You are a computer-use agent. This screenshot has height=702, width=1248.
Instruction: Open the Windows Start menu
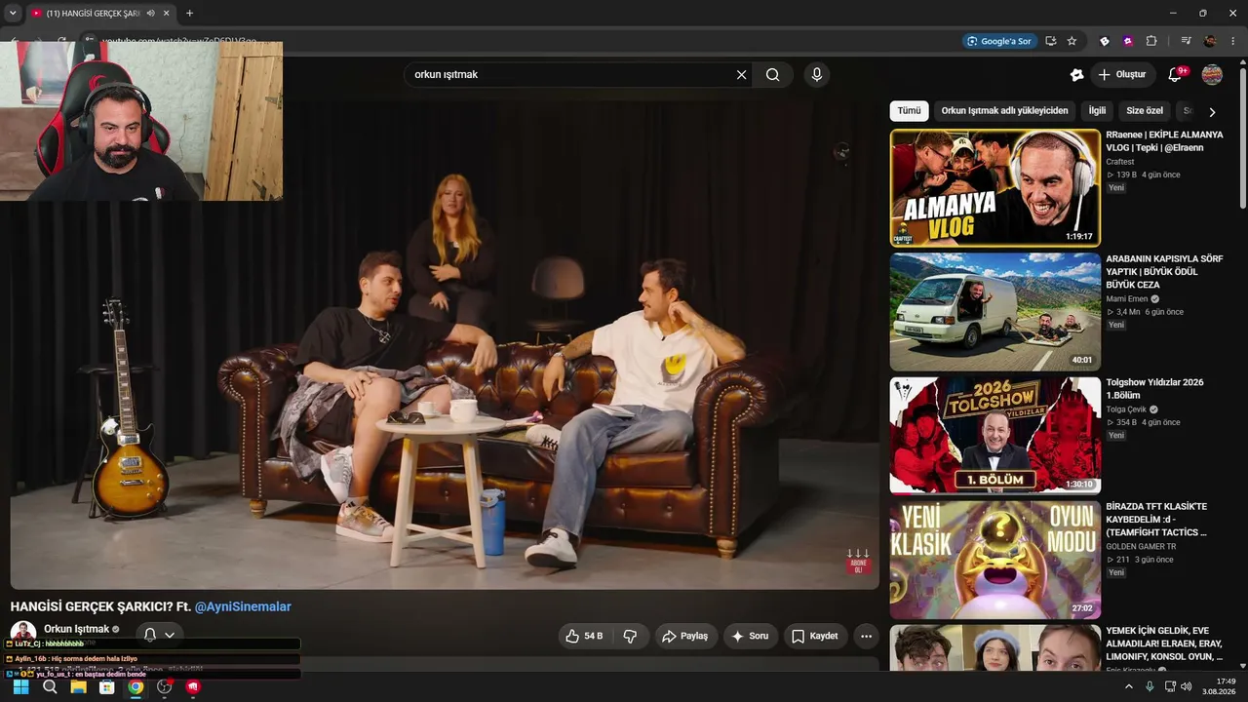coord(20,687)
